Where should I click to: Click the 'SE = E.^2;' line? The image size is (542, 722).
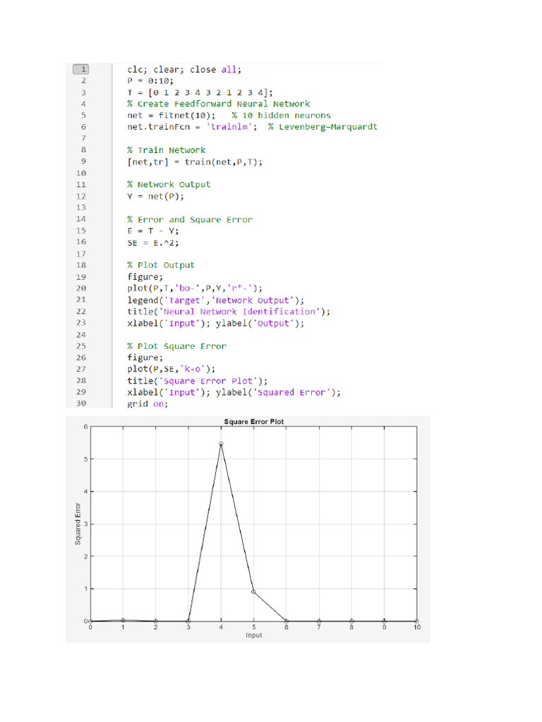(x=153, y=243)
